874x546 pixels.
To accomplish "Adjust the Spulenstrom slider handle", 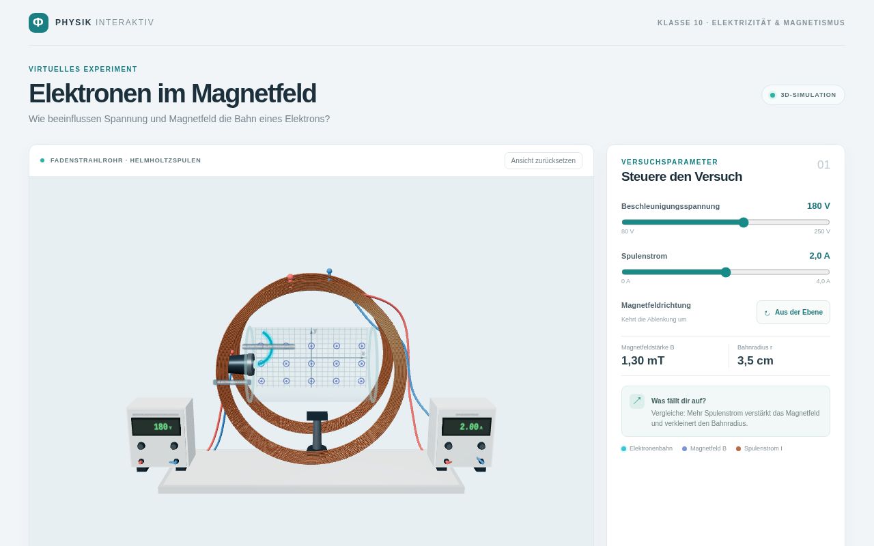I will pos(726,272).
